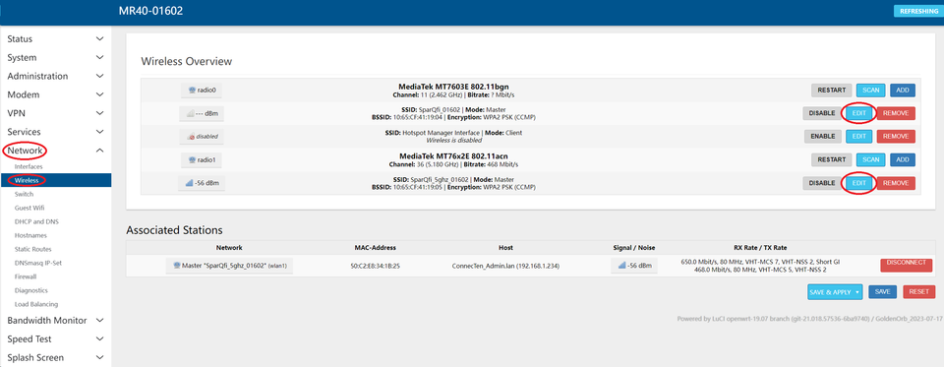Edit the SparQfi_5ghz_01602 network

859,183
